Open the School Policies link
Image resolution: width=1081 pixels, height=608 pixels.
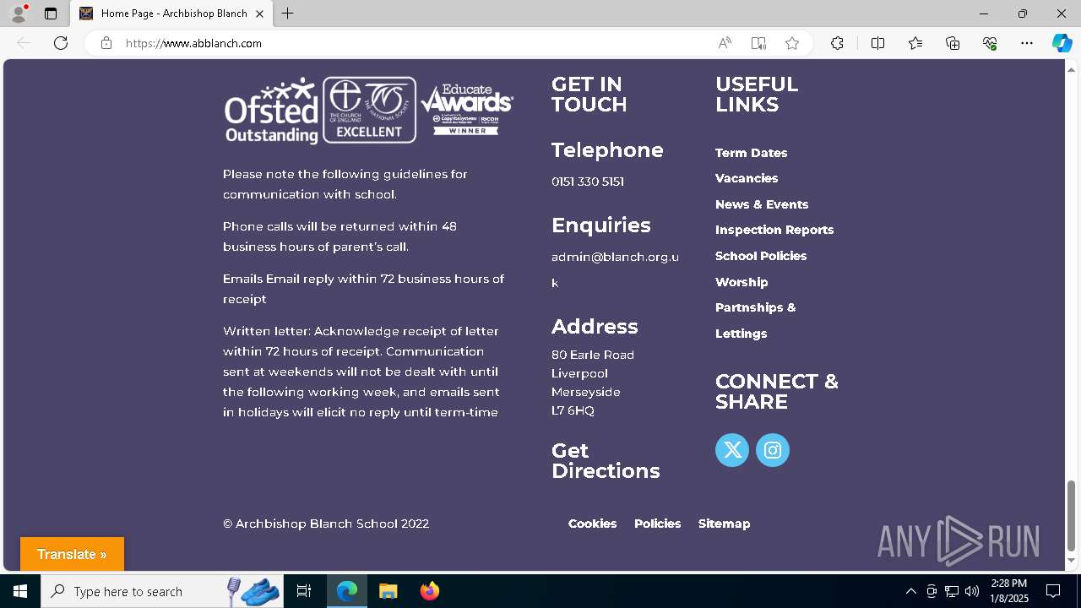tap(761, 256)
